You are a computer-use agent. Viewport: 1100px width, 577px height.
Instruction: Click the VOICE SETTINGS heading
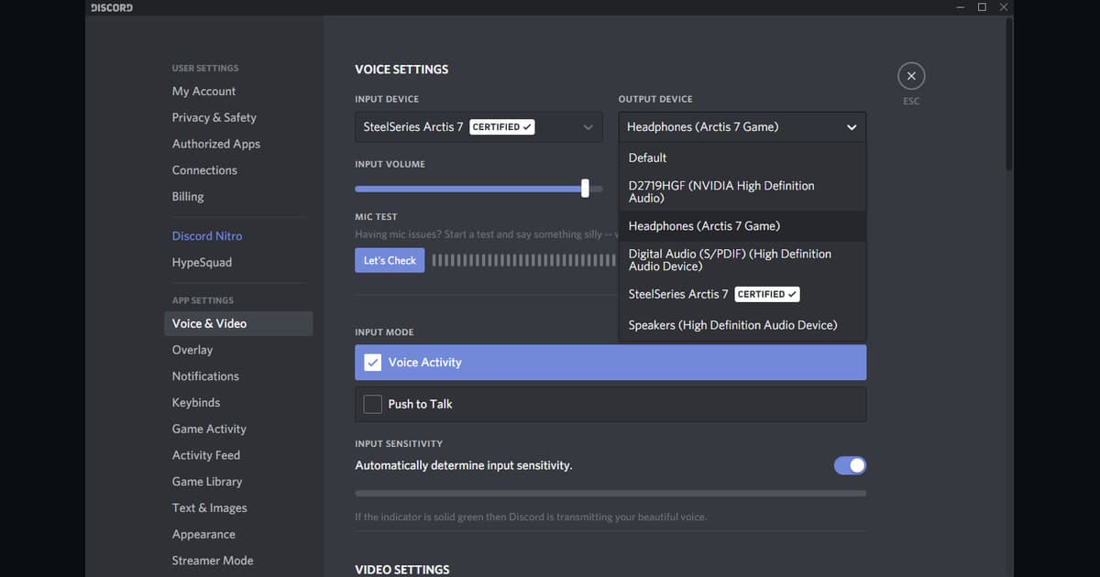click(401, 70)
